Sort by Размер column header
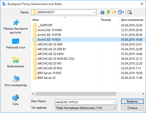The image size is (146, 113). coord(109,20)
